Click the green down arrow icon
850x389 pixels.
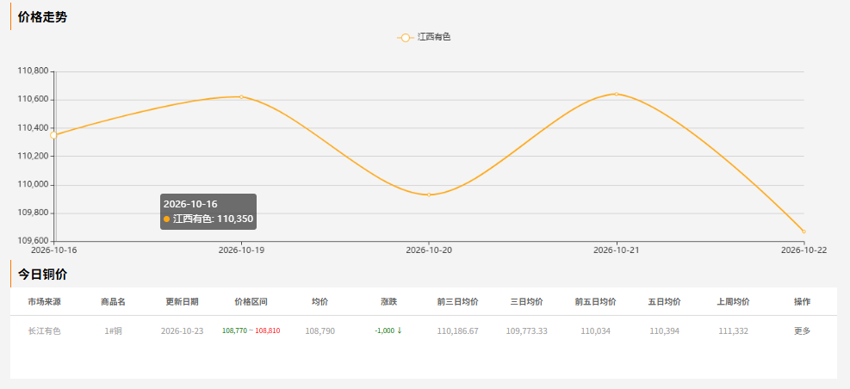[400, 330]
